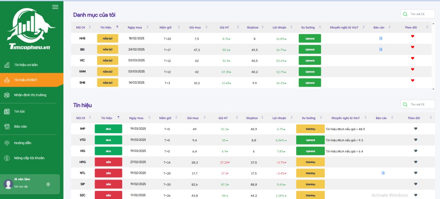Viewport: 440px width, 199px height.
Task: Click the user avatar in sidebar
Action: (x=8, y=184)
